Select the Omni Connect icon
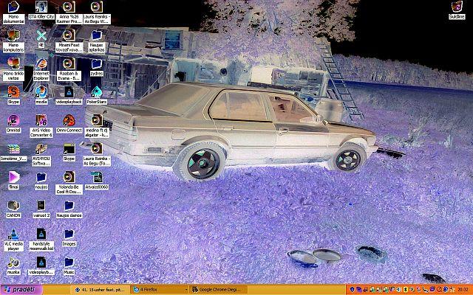 [x=69, y=120]
